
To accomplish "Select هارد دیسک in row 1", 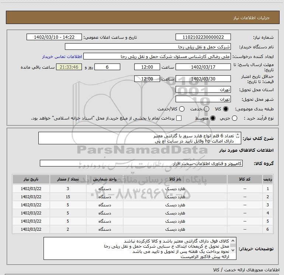I will (x=175, y=189).
